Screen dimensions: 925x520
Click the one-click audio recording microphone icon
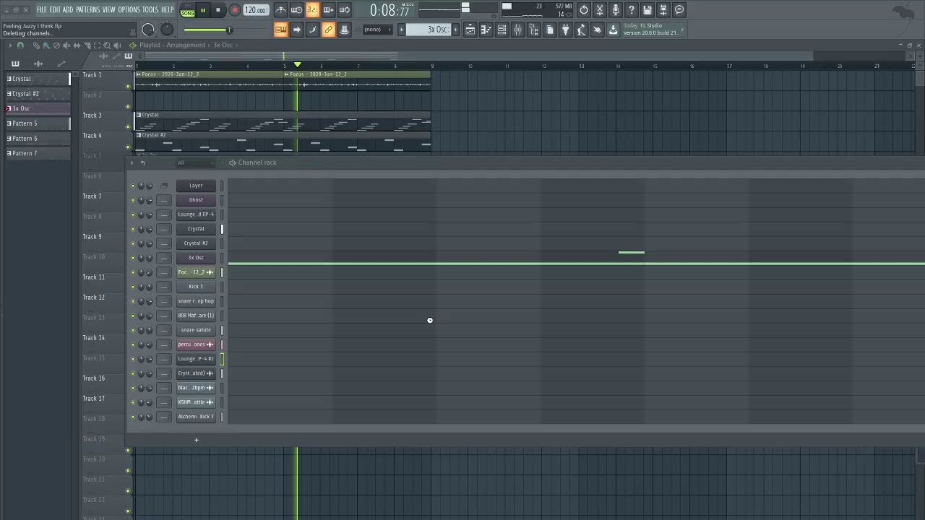coord(616,10)
